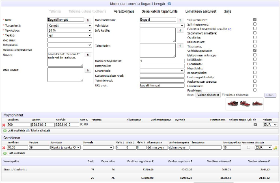Open the sale price Valuutta EUR dropdown
Screen dimensions: 280x183
(x=270, y=125)
